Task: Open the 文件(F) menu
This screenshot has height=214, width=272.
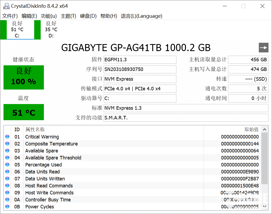Action: [10, 16]
